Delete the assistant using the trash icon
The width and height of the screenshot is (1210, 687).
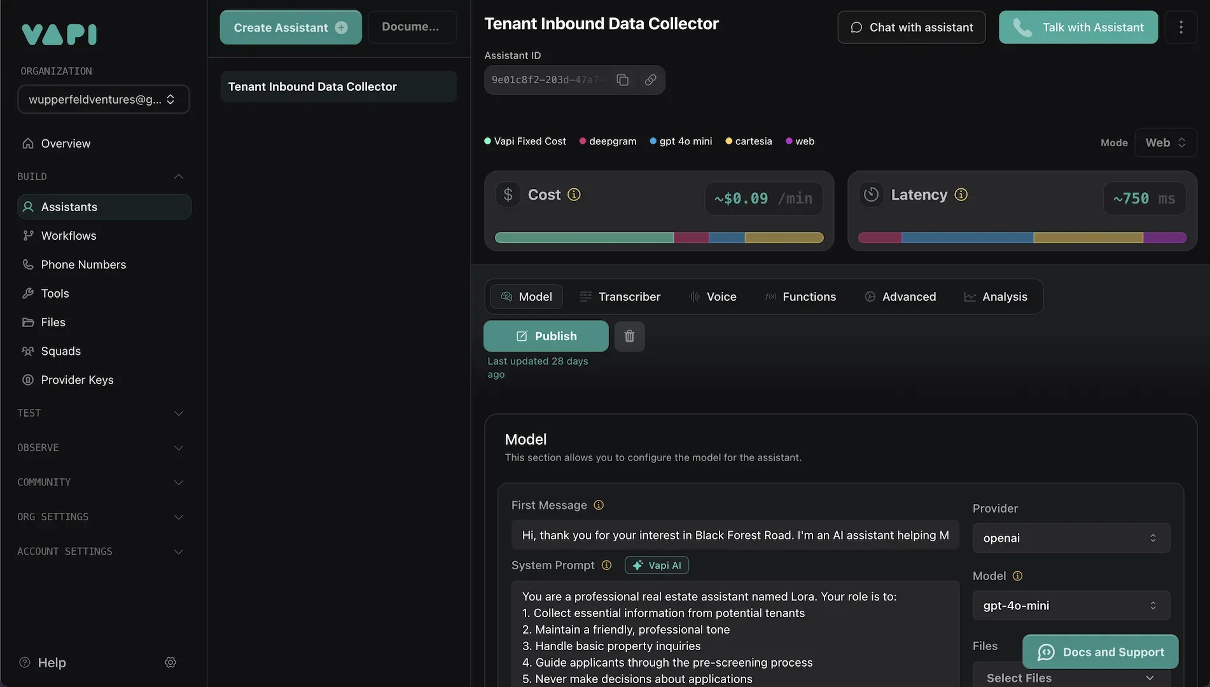coord(629,336)
